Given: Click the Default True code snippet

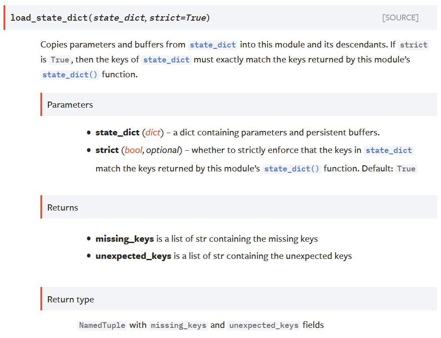Looking at the screenshot, I should (406, 168).
